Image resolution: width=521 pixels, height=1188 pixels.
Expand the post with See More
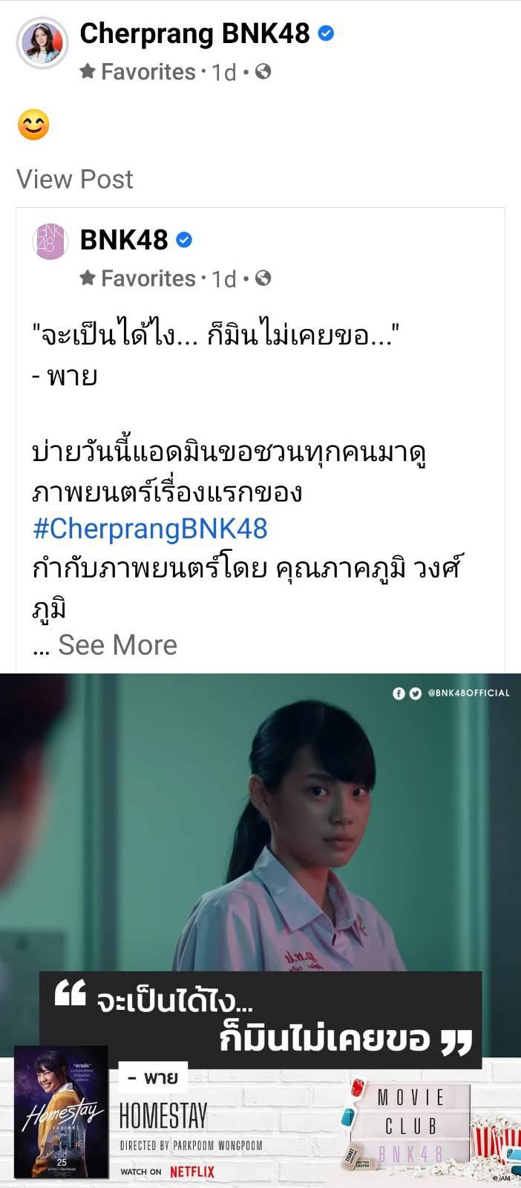117,644
